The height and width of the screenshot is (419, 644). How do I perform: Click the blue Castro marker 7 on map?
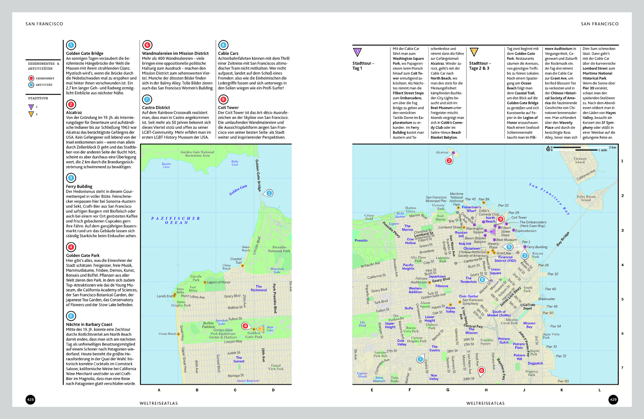(420, 359)
